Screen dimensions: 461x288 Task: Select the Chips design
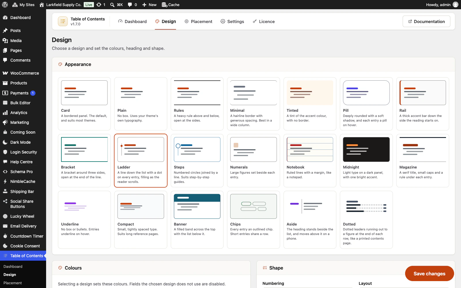pos(254,219)
